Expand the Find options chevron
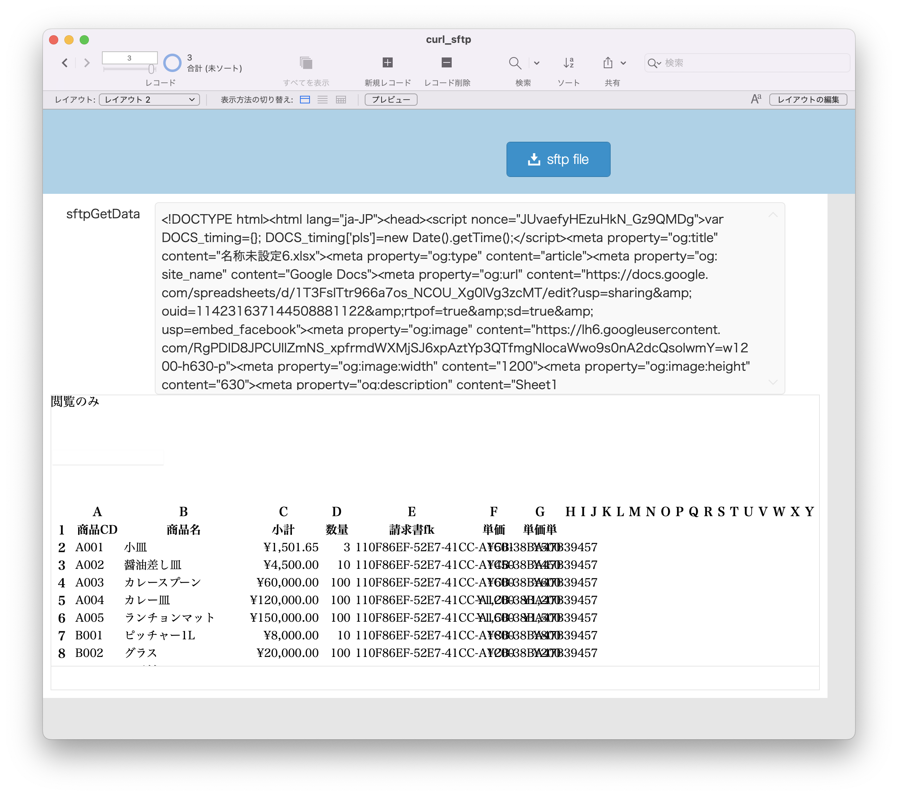The width and height of the screenshot is (898, 796). [x=536, y=63]
